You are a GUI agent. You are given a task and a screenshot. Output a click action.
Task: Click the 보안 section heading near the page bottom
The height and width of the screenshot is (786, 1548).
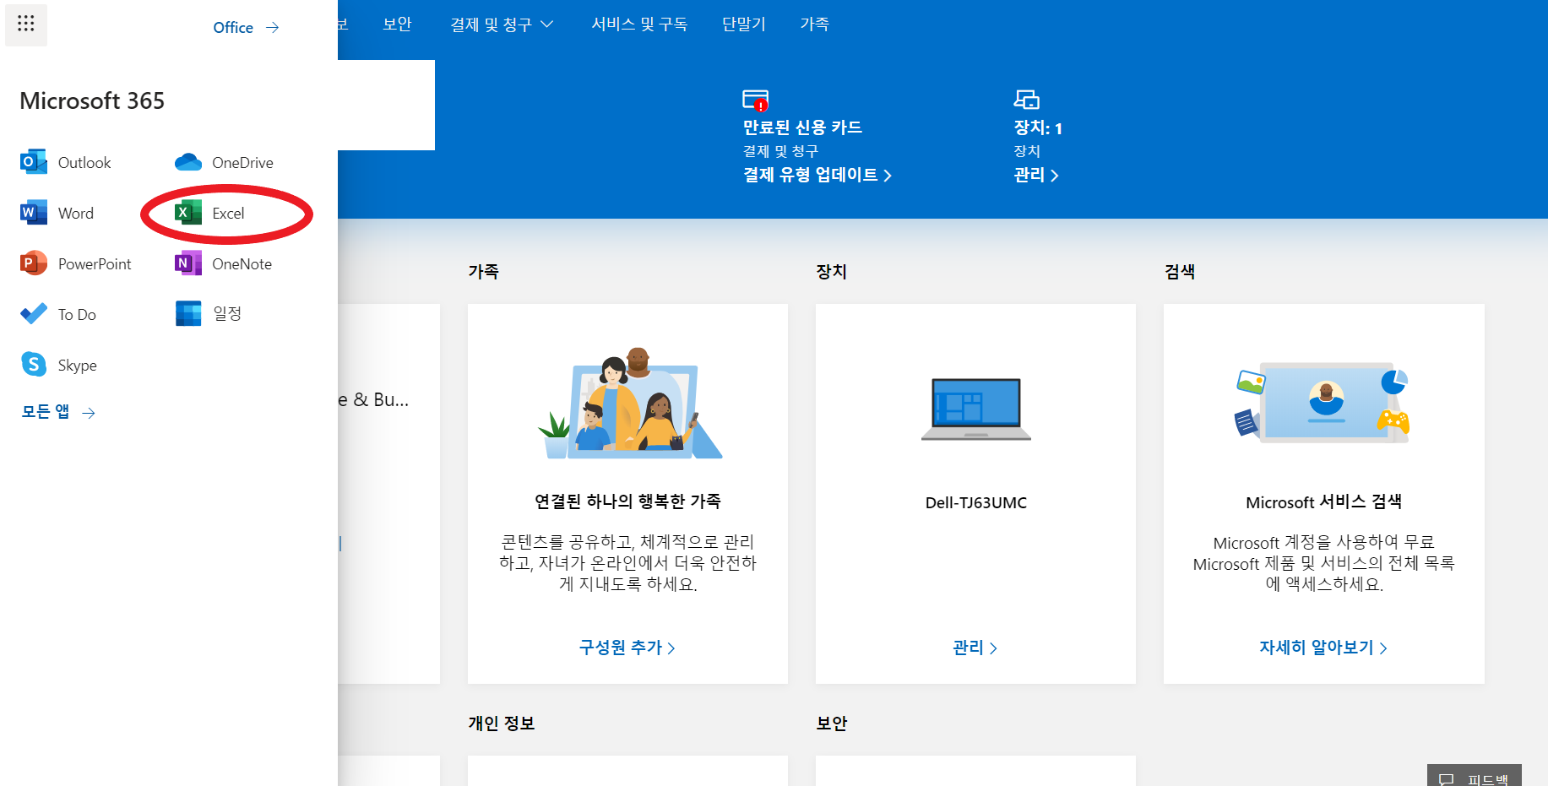coord(832,724)
